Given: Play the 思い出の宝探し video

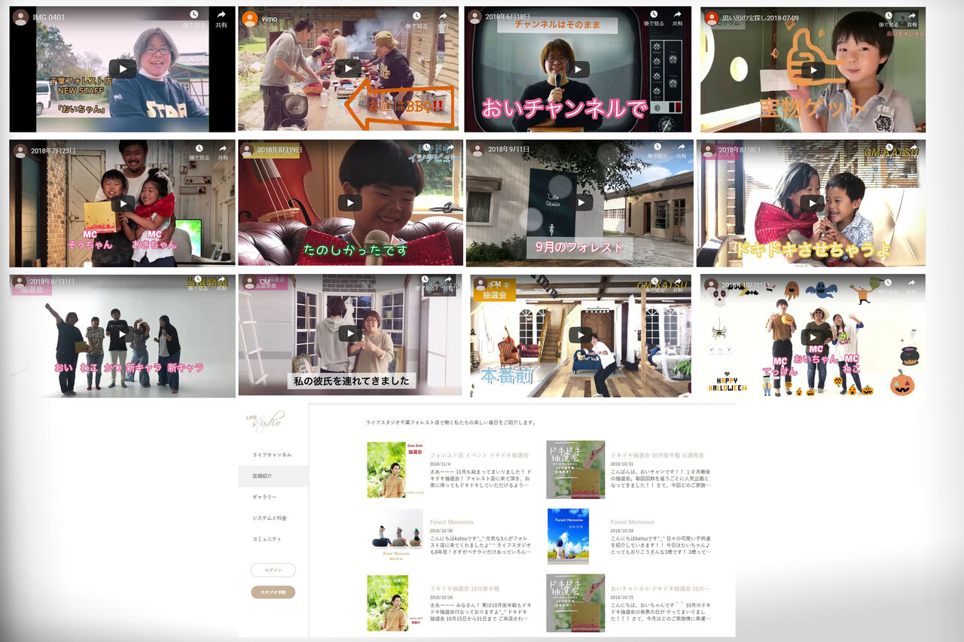Looking at the screenshot, I should point(813,70).
